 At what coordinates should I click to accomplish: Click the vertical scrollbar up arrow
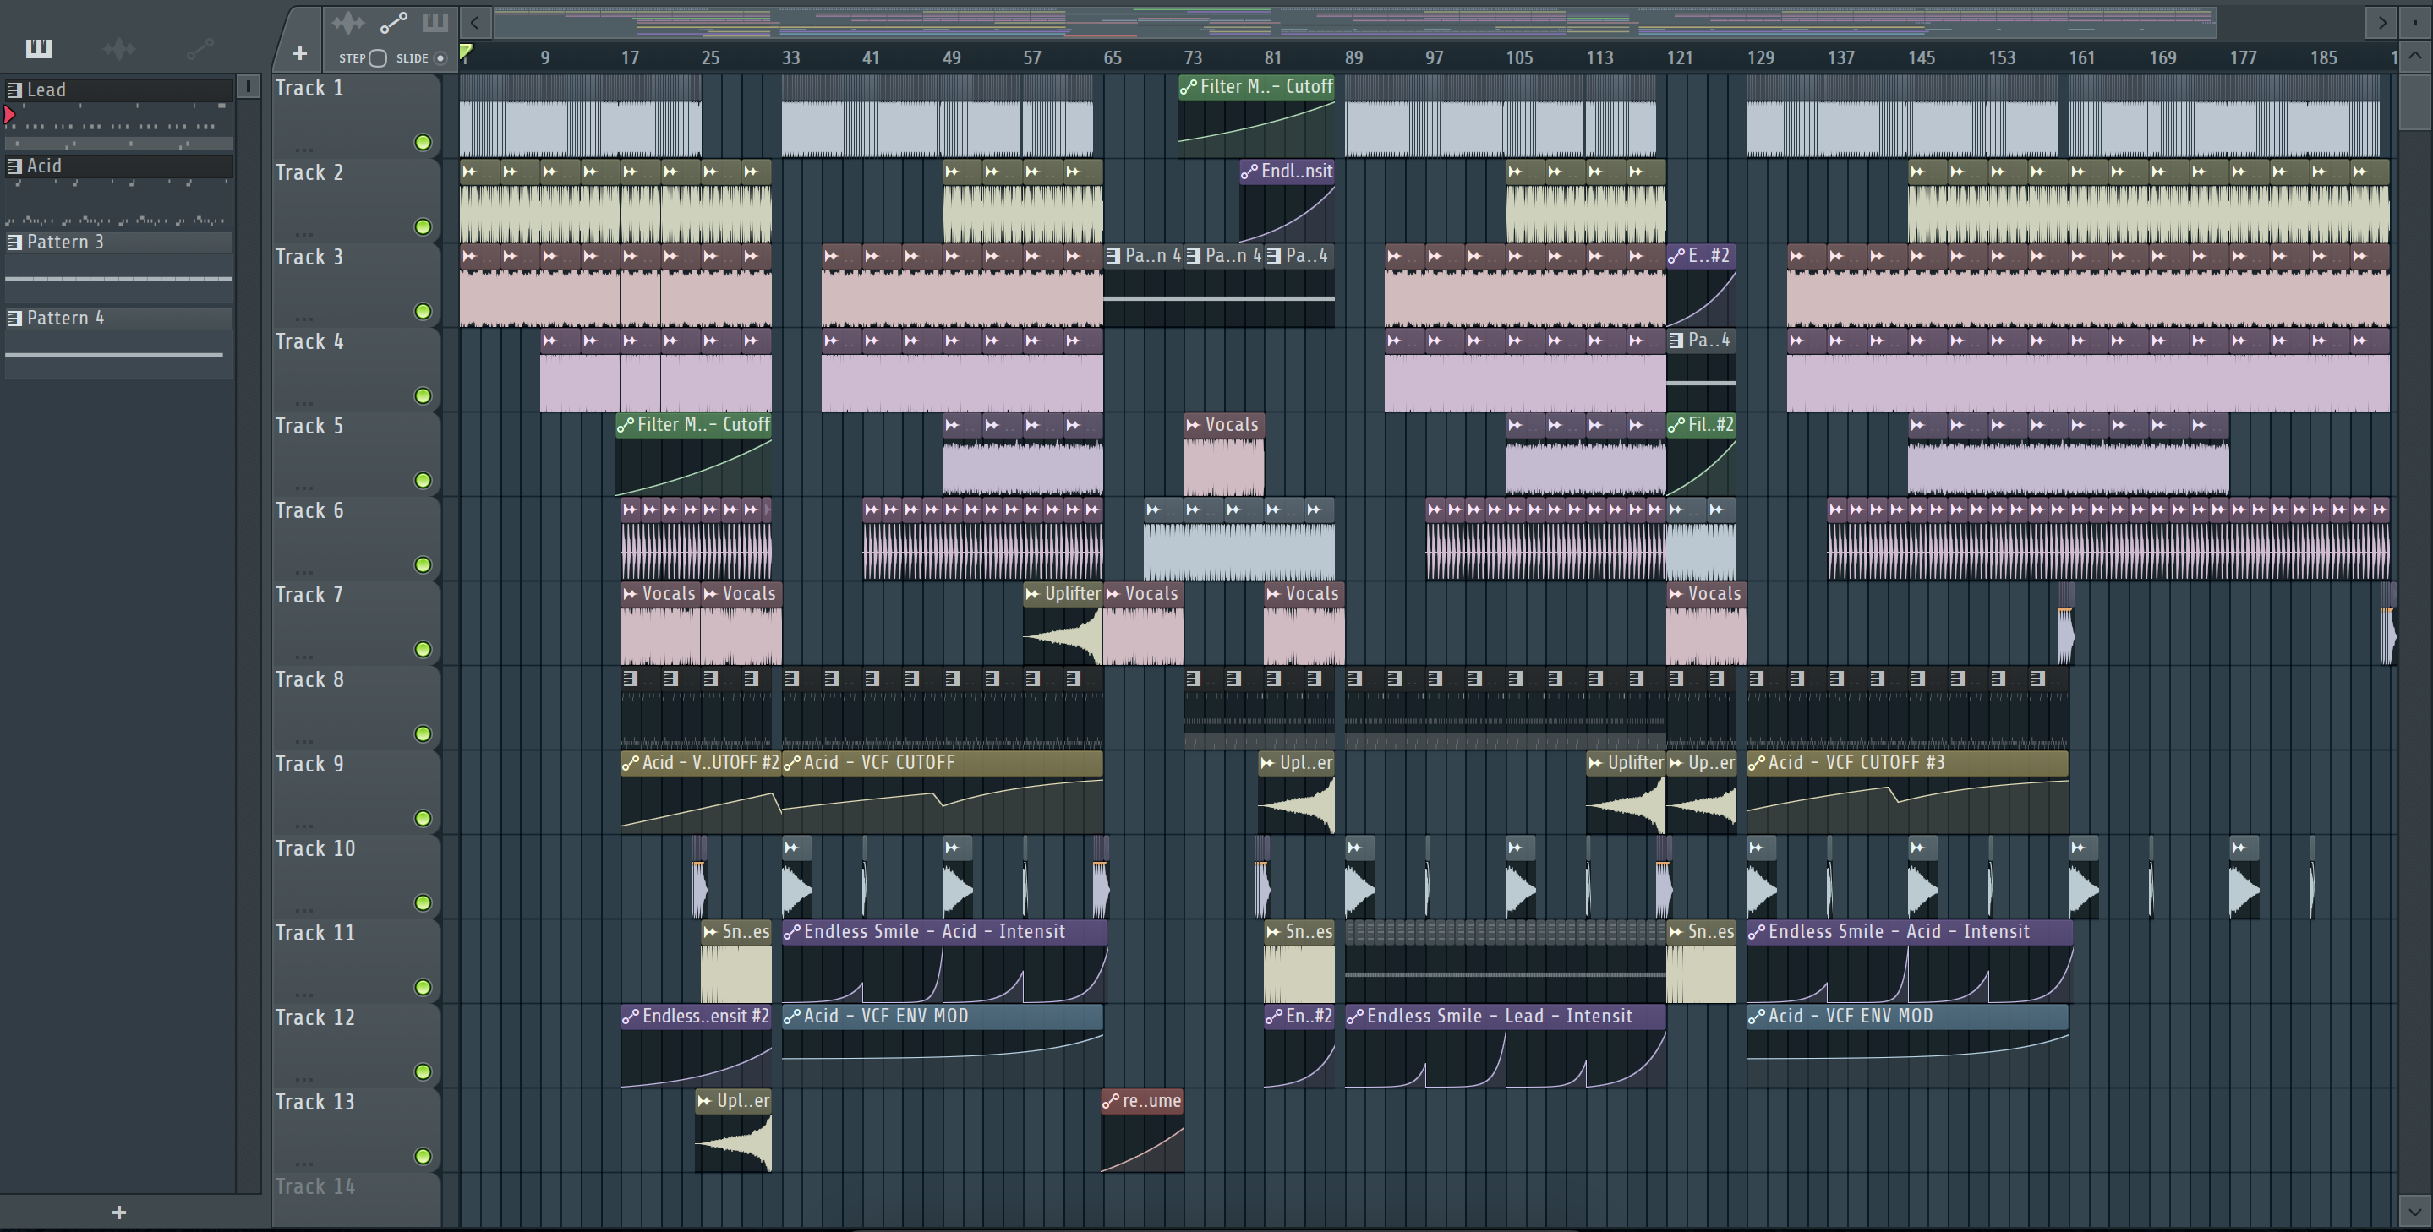2415,56
